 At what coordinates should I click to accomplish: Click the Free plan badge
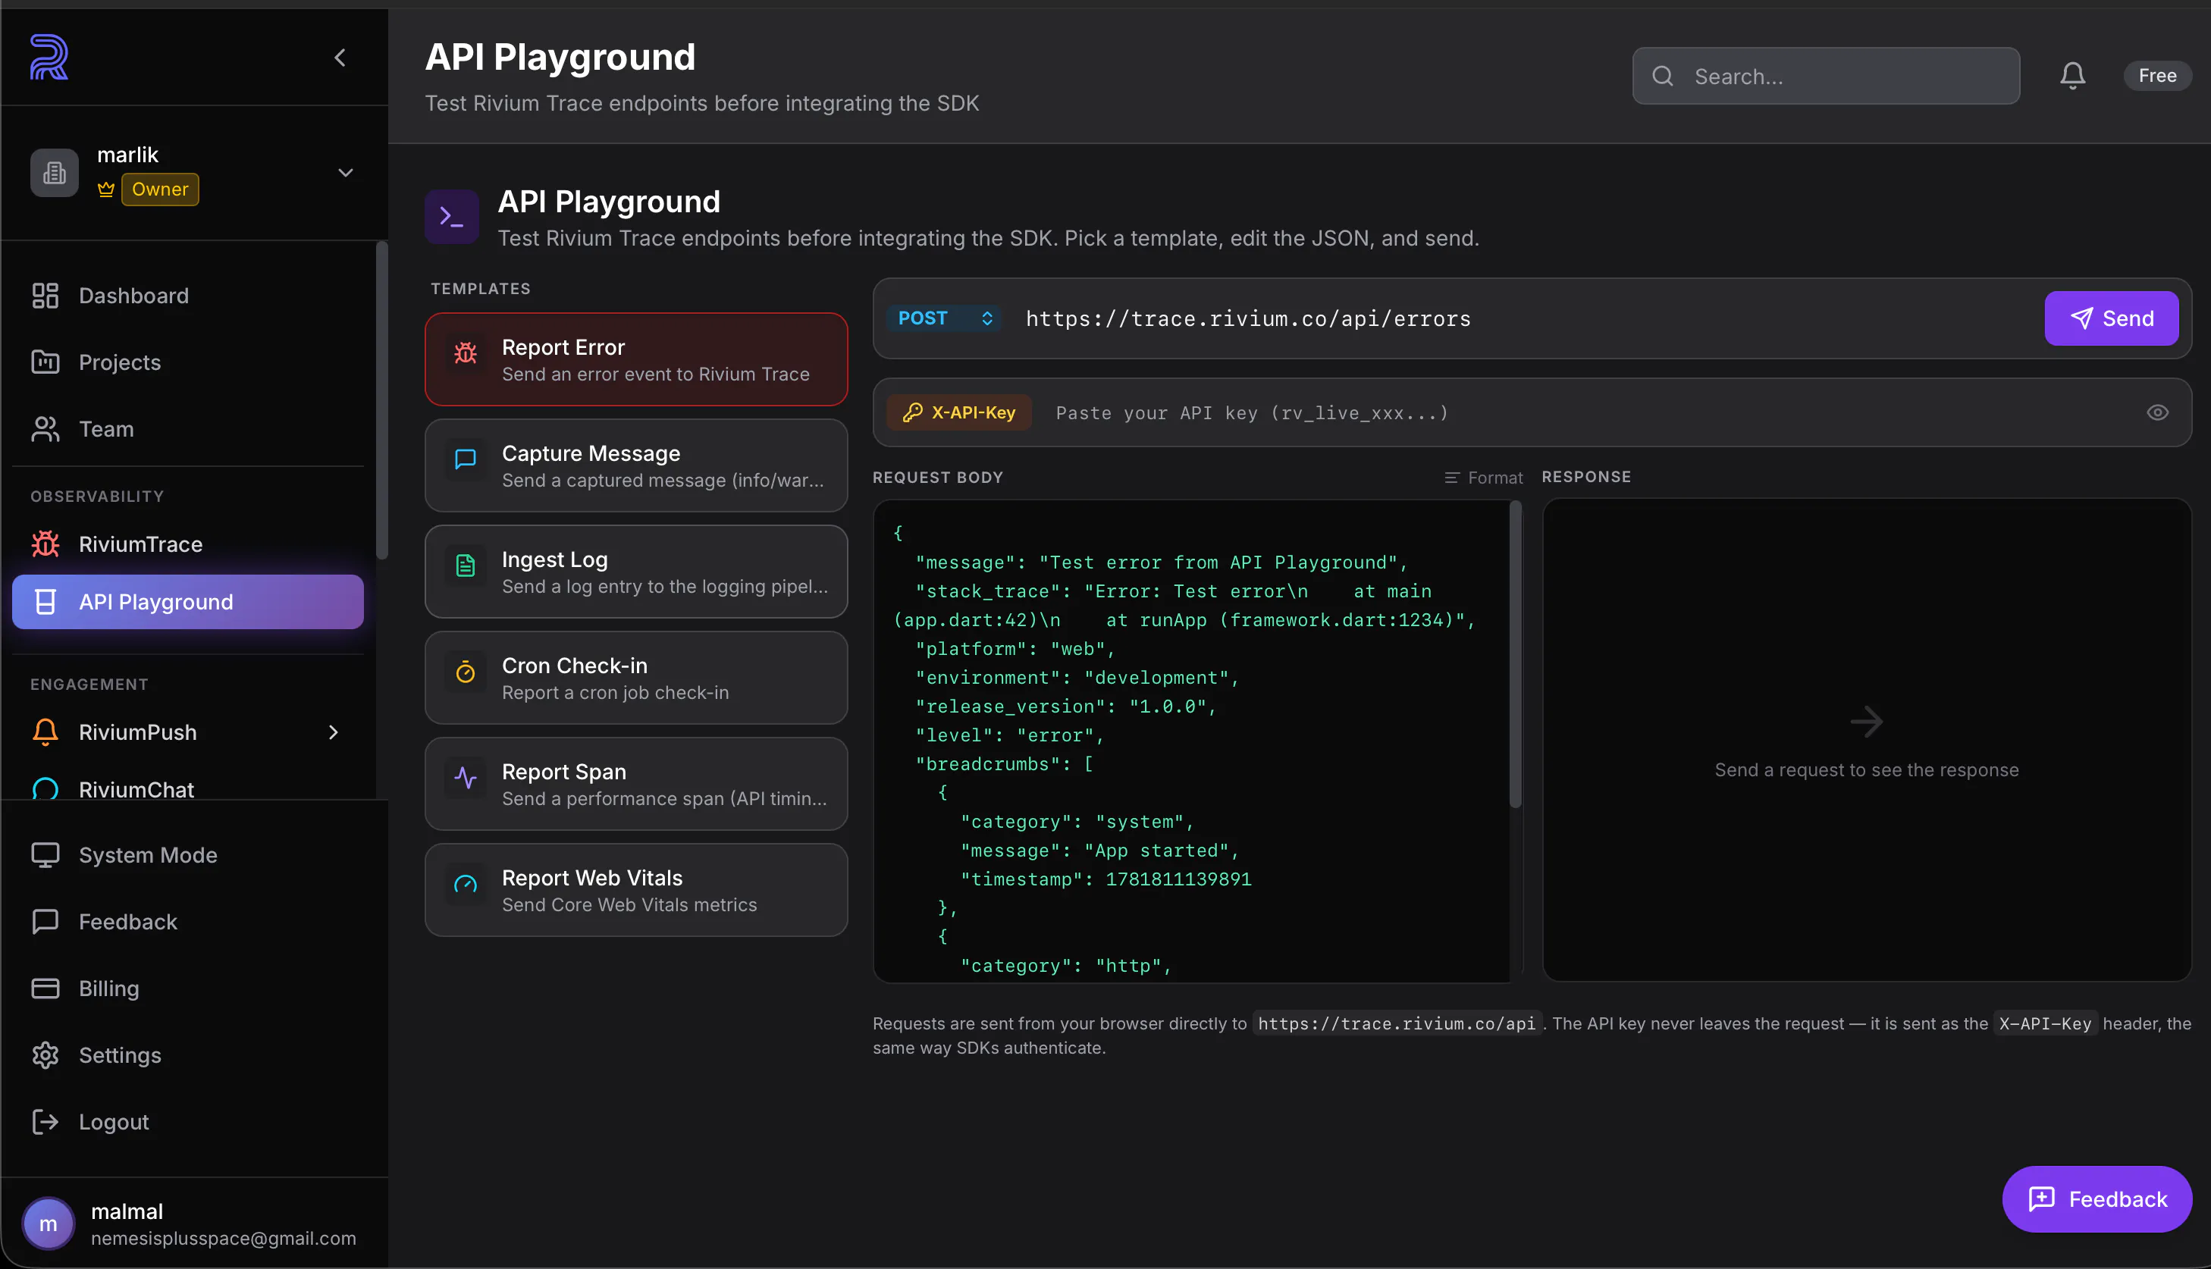point(2157,76)
